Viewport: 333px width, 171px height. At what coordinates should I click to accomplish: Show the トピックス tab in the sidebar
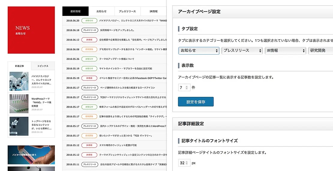click(43, 66)
